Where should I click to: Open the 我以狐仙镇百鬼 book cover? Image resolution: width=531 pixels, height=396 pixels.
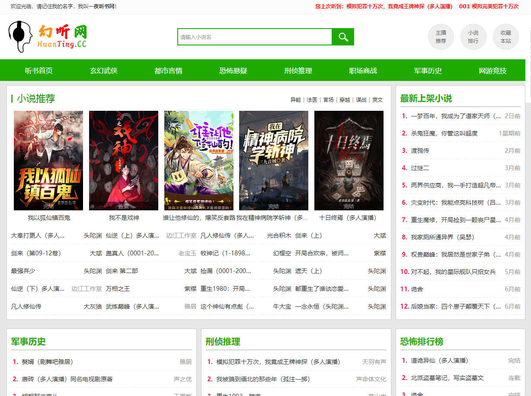coord(48,161)
